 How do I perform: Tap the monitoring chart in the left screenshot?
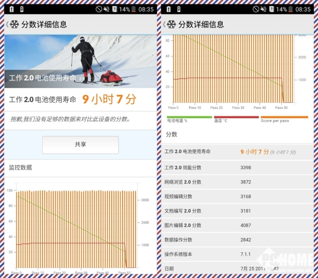(x=78, y=228)
